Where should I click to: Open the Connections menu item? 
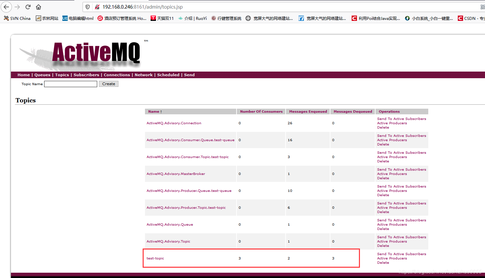117,75
